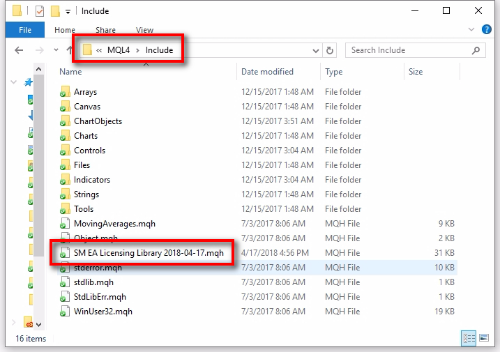The height and width of the screenshot is (352, 500).
Task: Click MQL4 in the address breadcrumb
Action: pyautogui.click(x=119, y=50)
